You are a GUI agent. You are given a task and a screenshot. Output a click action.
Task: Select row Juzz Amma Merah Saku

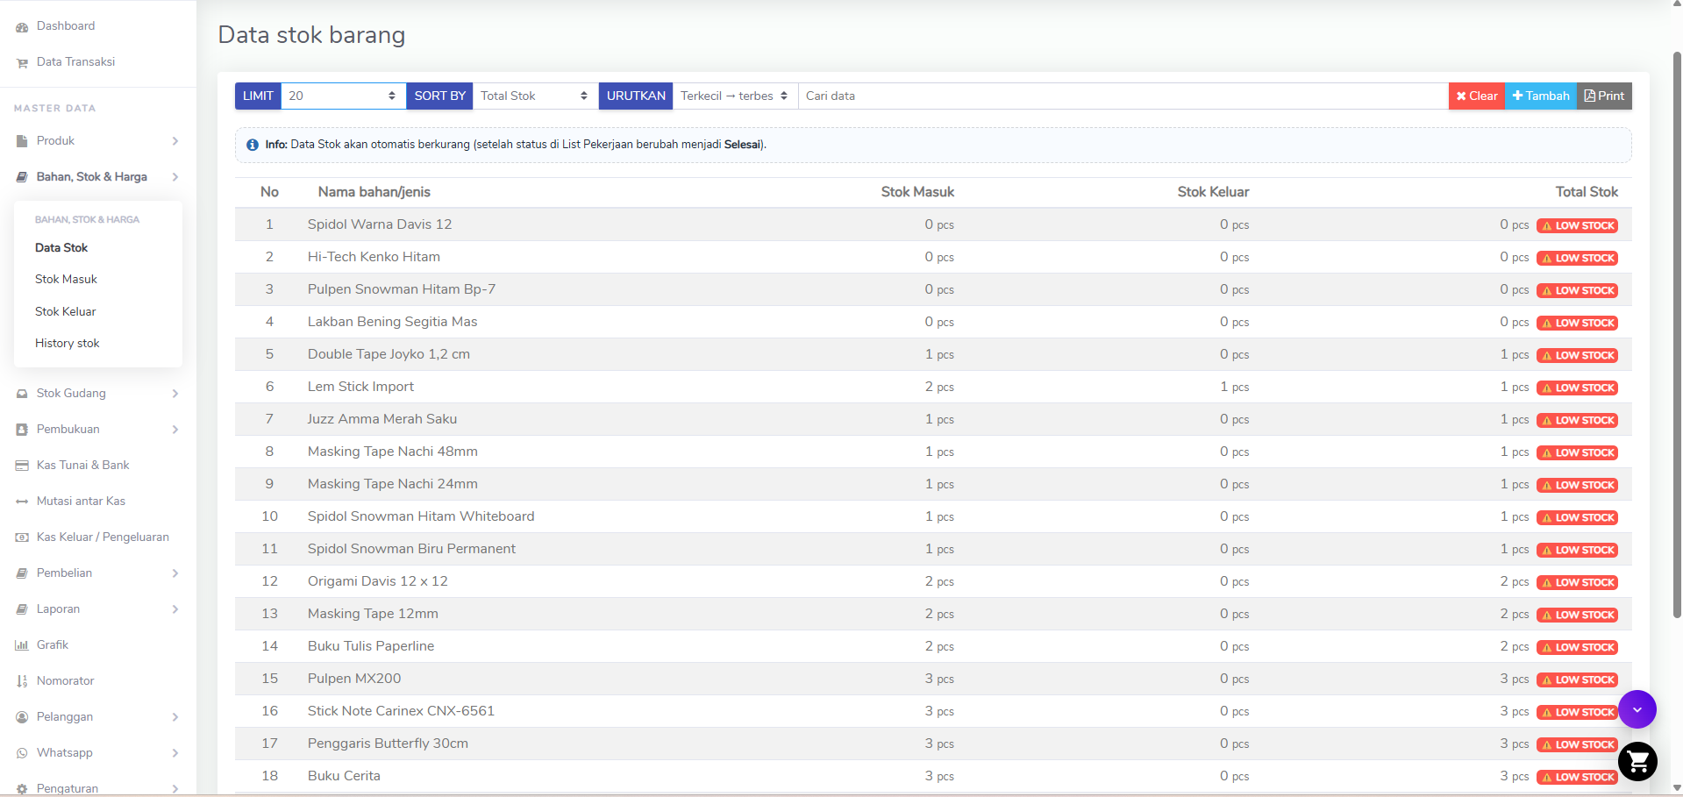(933, 419)
